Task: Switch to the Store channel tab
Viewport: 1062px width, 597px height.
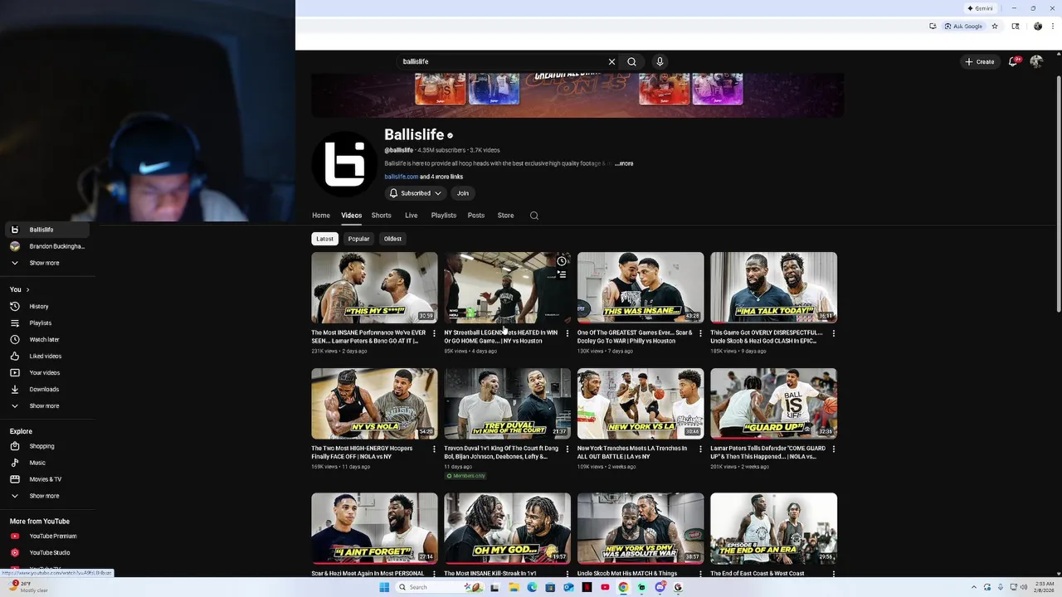Action: (x=505, y=216)
